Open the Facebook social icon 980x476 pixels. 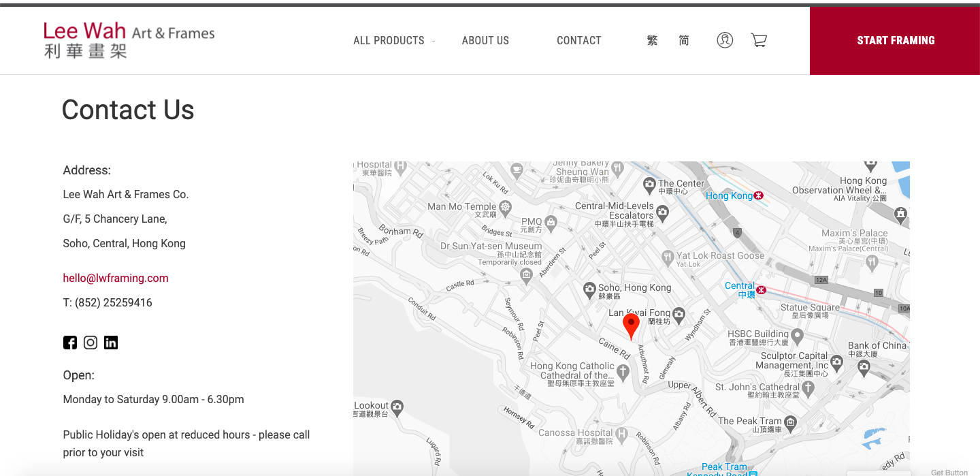coord(70,343)
